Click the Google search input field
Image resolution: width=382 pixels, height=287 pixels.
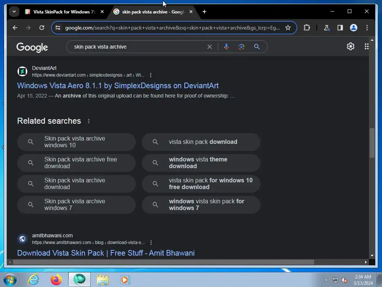139,47
